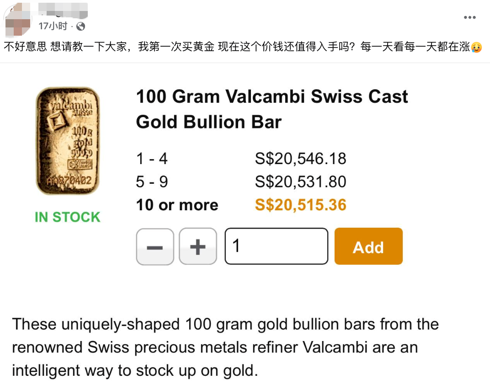Click the S$20,546.18 price
Screen dimensions: 490x384
click(x=300, y=159)
